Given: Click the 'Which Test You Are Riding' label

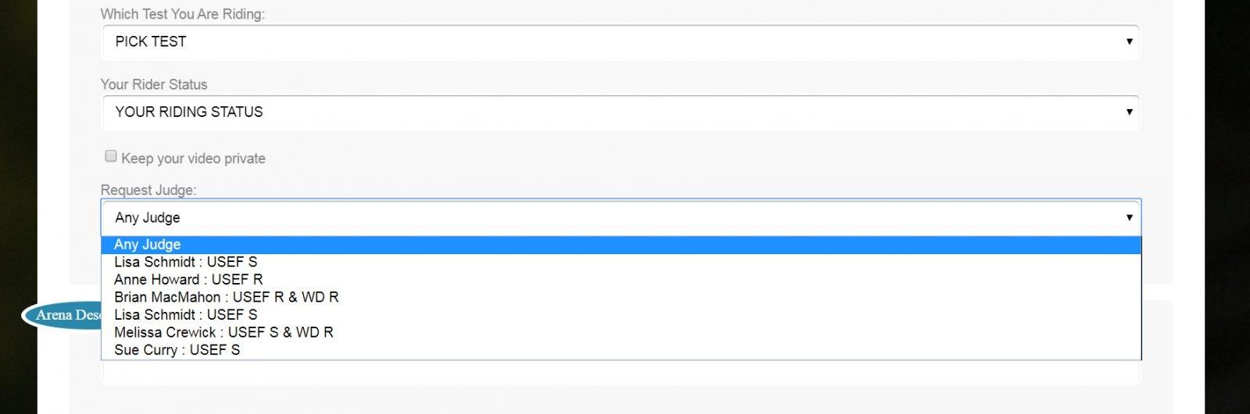Looking at the screenshot, I should (182, 14).
